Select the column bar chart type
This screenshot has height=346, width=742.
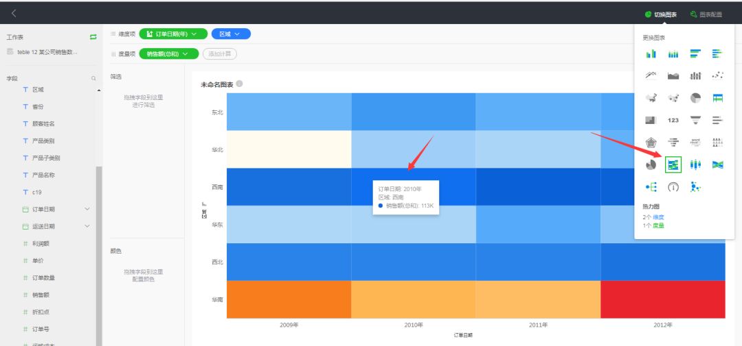(x=651, y=54)
